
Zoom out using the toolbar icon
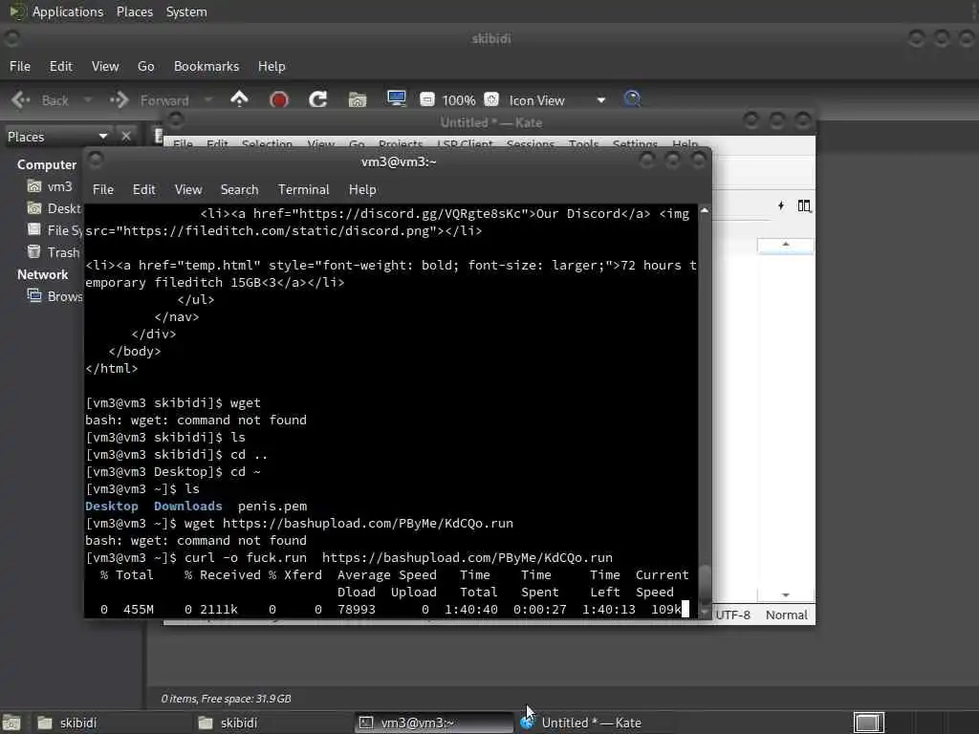(x=427, y=99)
